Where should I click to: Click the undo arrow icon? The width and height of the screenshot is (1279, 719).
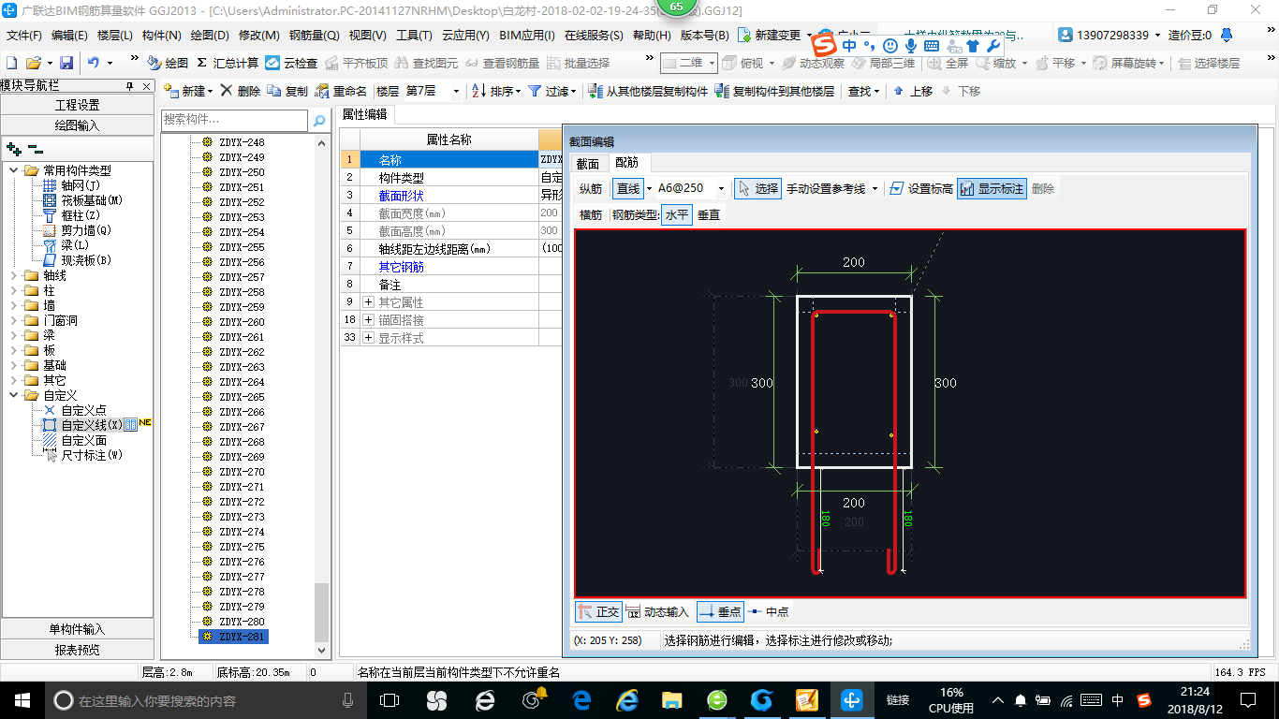94,63
